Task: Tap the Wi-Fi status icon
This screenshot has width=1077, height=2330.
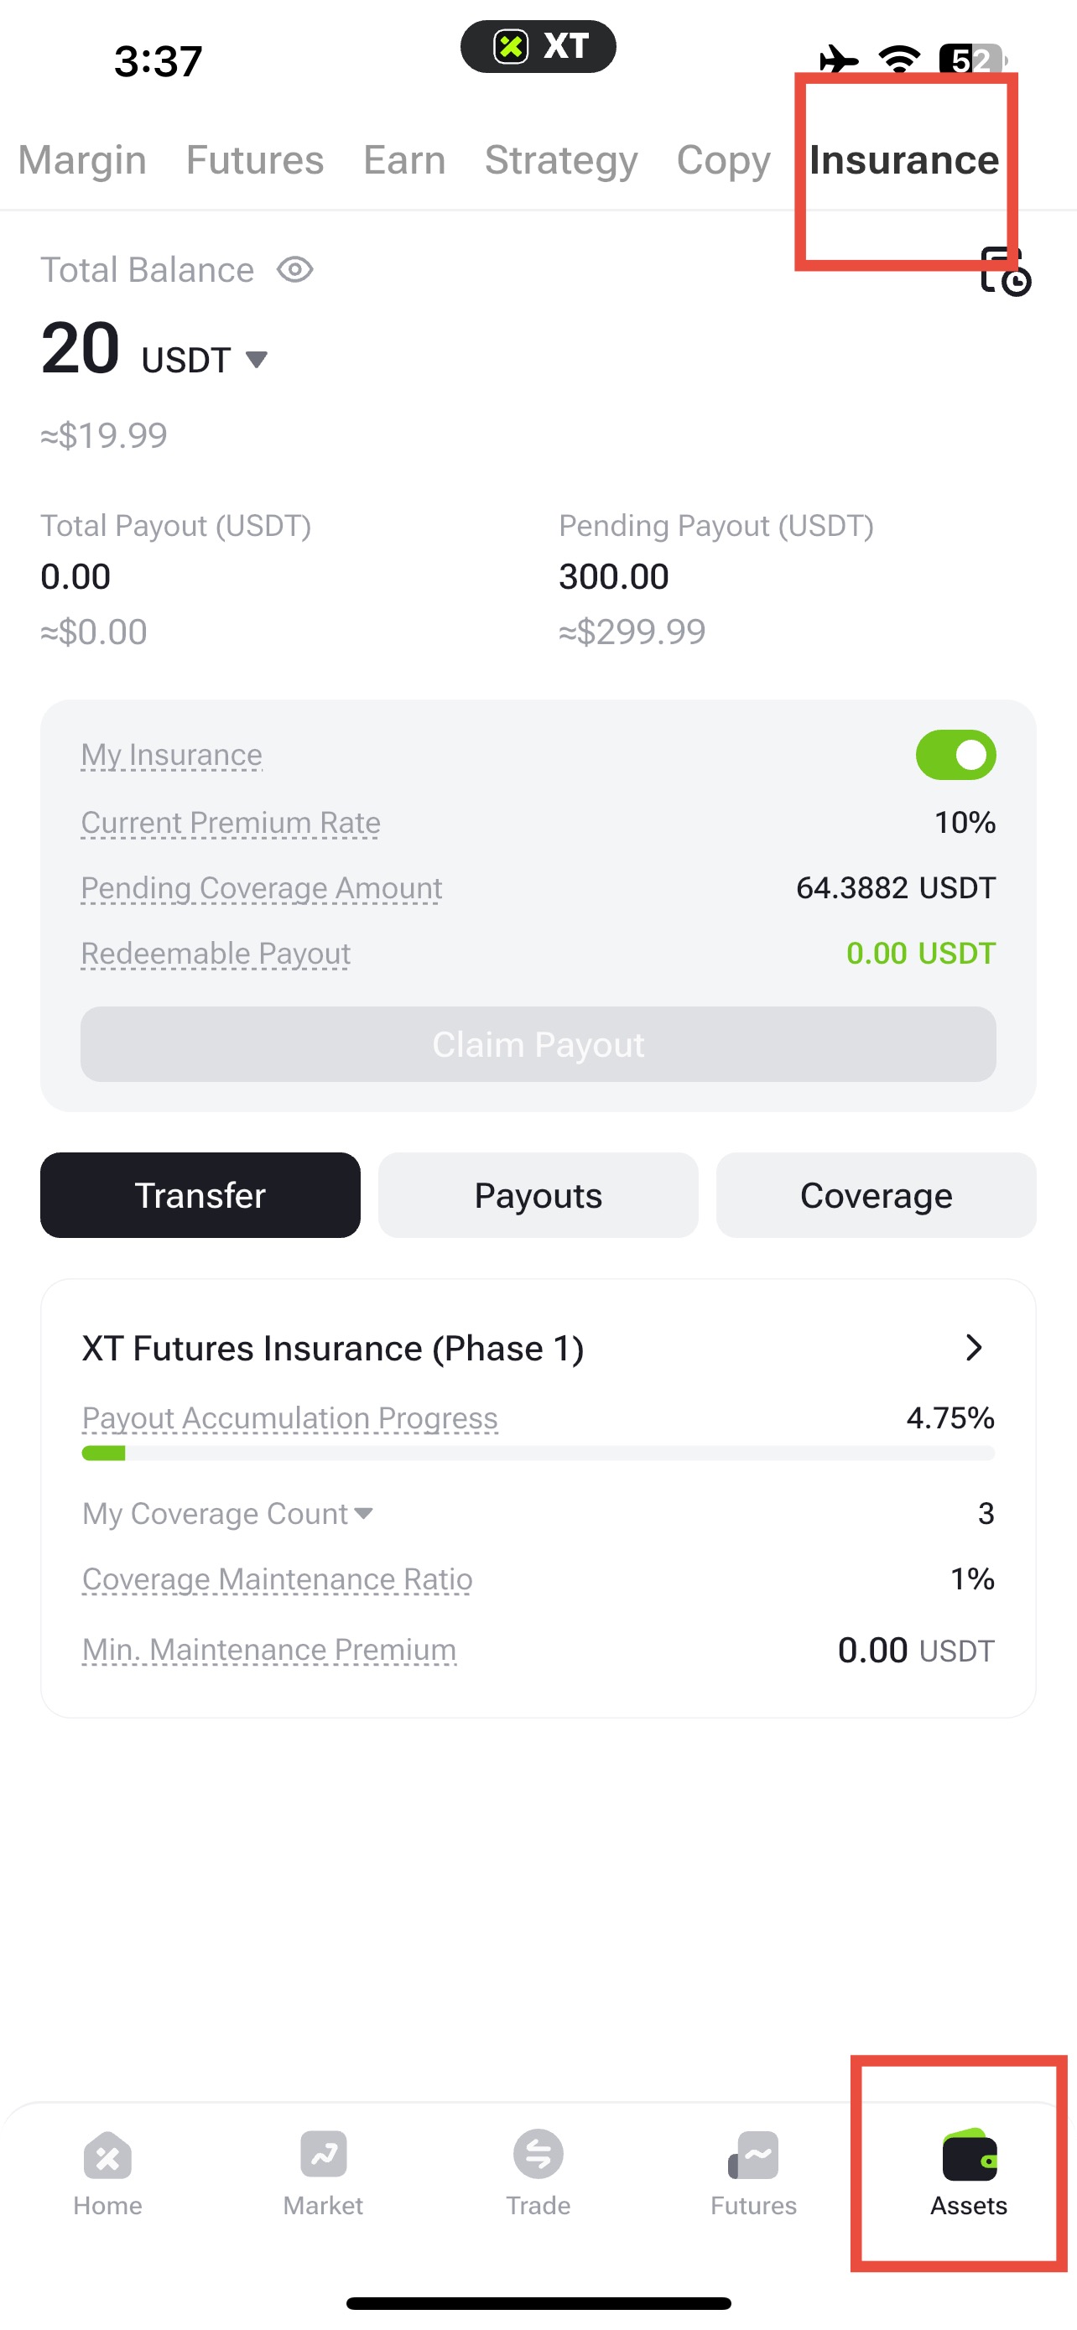Action: 900,59
